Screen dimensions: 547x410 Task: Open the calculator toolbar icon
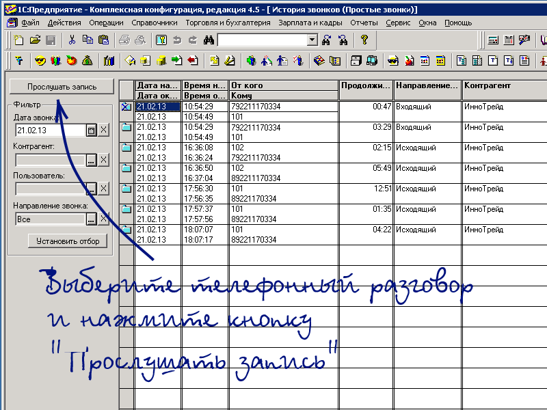coord(493,40)
